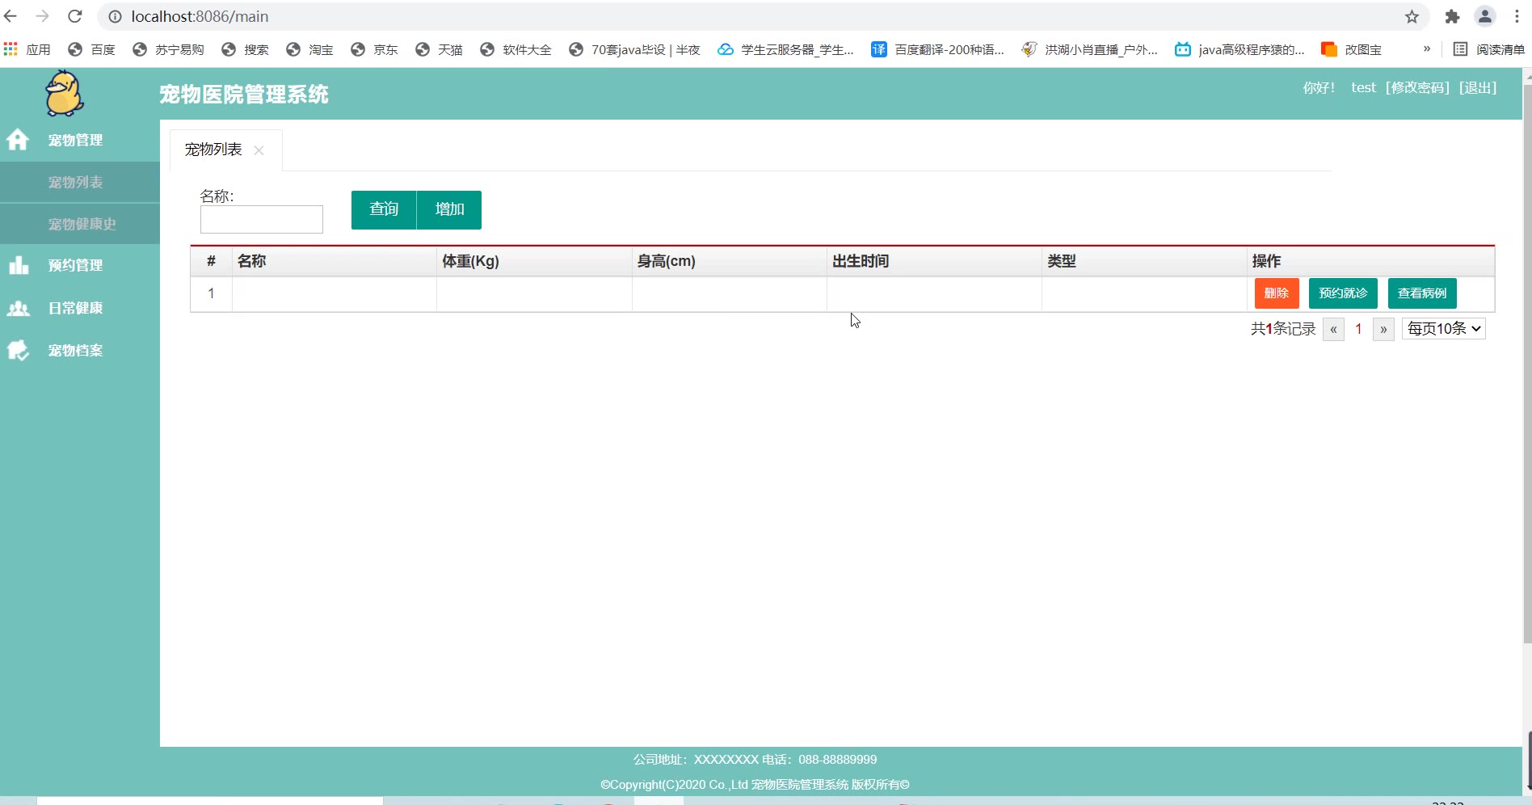The width and height of the screenshot is (1532, 805).
Task: Click the [修改密码] link
Action: click(1418, 87)
